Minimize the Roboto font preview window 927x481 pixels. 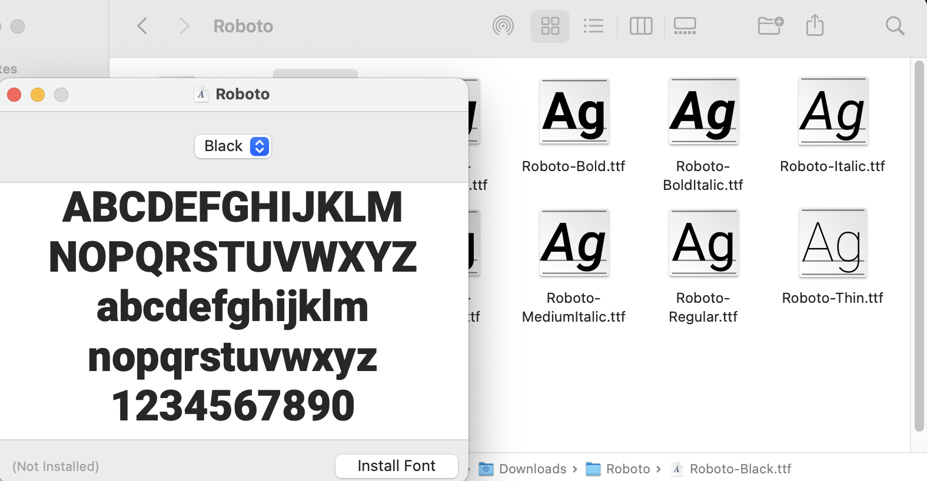pyautogui.click(x=38, y=95)
